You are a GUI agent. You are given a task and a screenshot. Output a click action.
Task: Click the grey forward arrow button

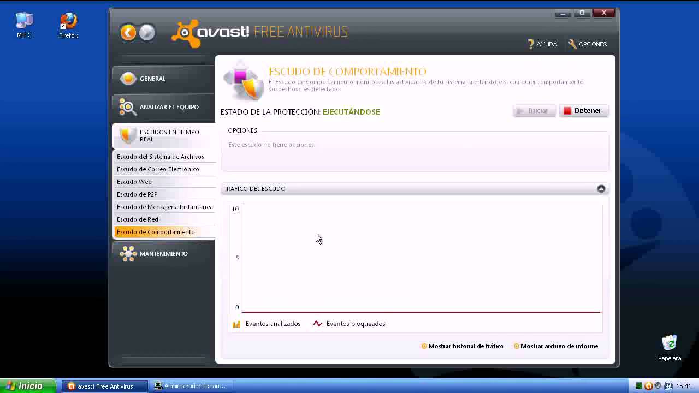pos(147,33)
